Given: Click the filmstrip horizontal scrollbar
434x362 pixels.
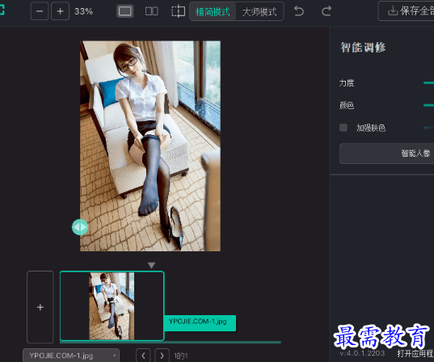Looking at the screenshot, I should [171, 343].
